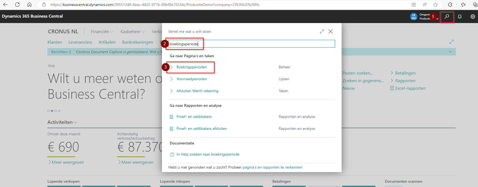Click 'Meer weergeven' under Achterstallig verkoopfactuurbedrag
The height and width of the screenshot is (187, 478).
tap(136, 162)
